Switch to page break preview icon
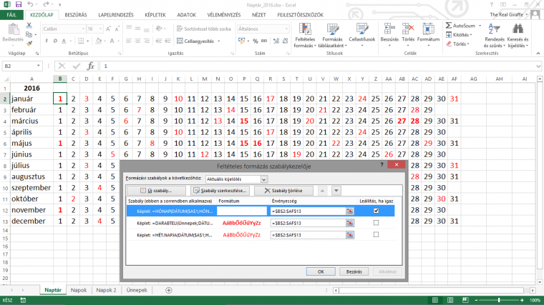The width and height of the screenshot is (544, 305). [465, 300]
